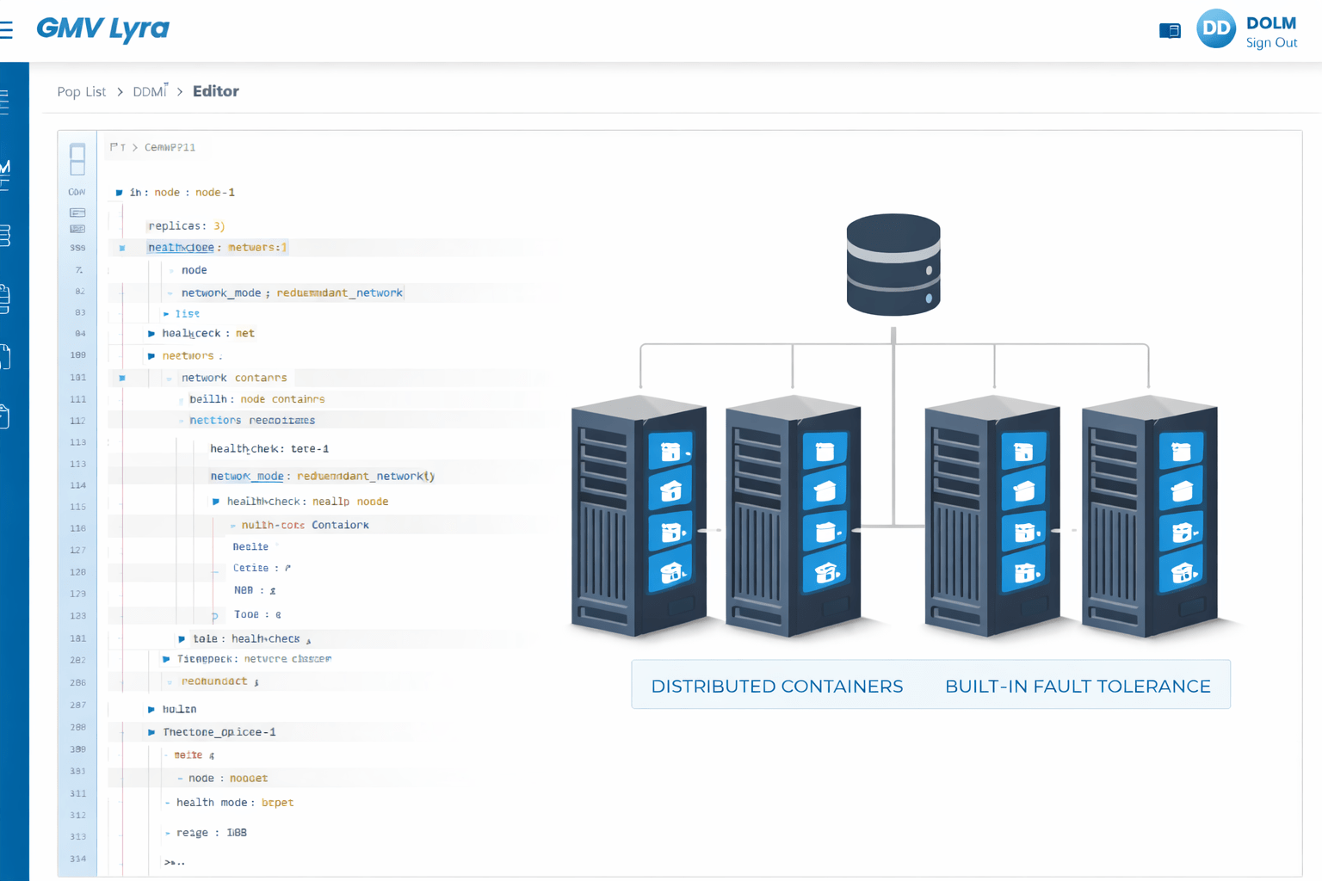Screen dimensions: 1322x881
Task: Click the stacked layers icon in sidebar
Action: [5, 235]
